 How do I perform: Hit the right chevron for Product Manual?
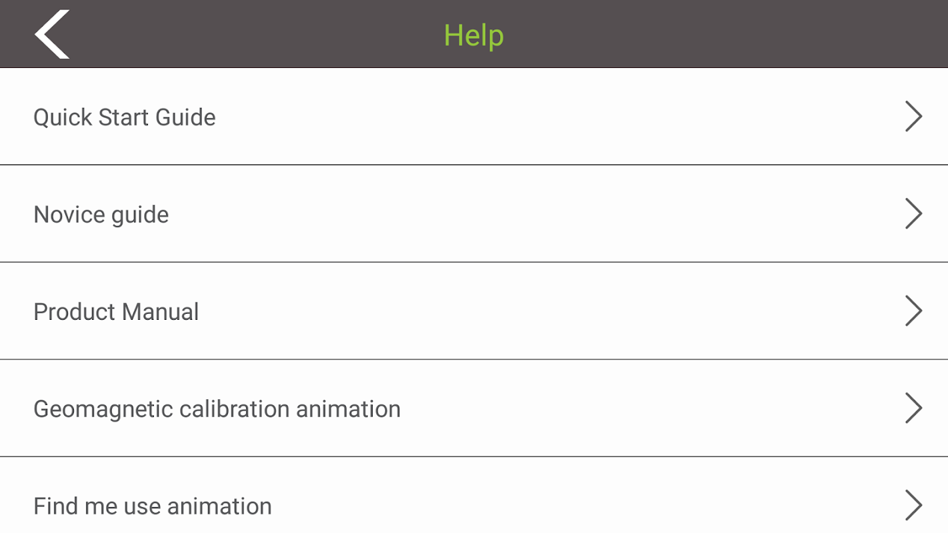(913, 311)
